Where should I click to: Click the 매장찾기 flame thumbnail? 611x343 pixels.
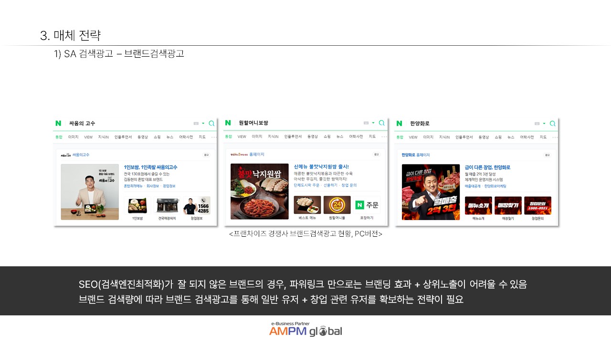point(508,205)
